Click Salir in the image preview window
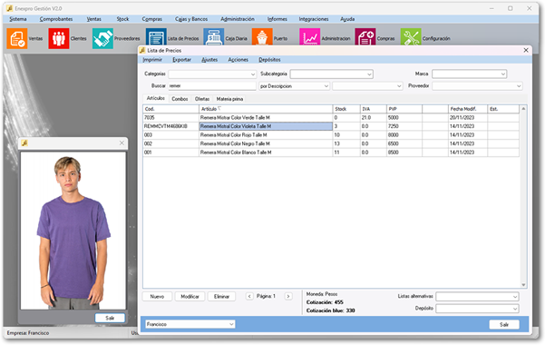Screen dimensions: 545x345 tap(110, 318)
